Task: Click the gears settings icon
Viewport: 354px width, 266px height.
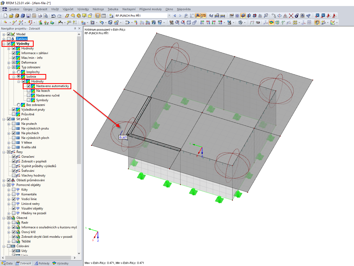Action: click(x=308, y=16)
